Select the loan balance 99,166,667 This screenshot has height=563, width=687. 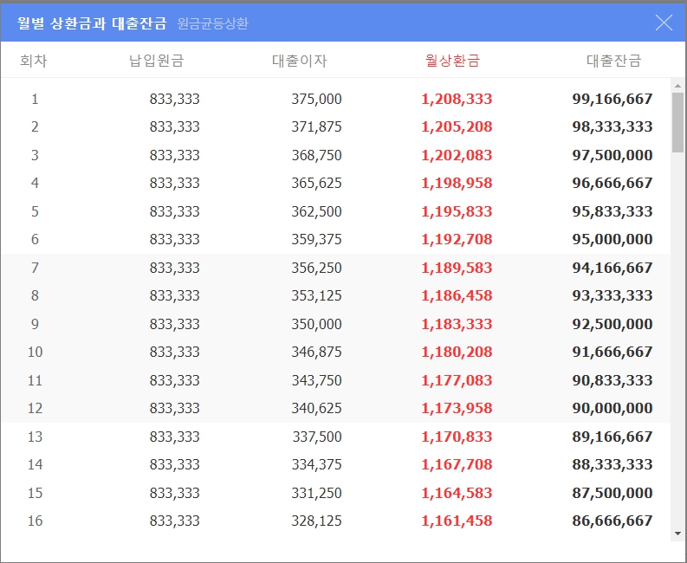[612, 99]
